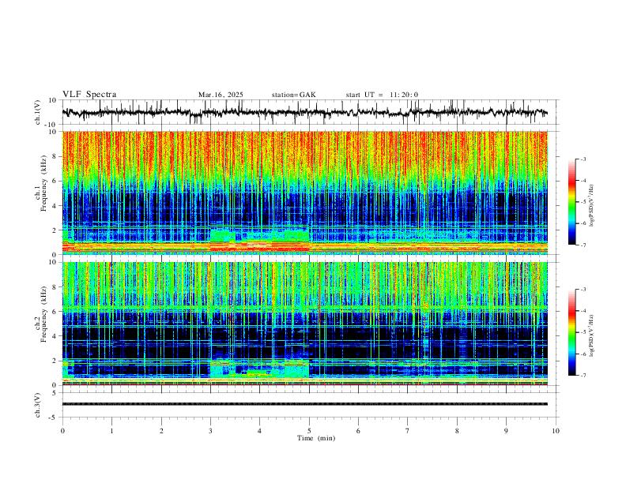Click the "VLF Spectra" title text
The image size is (626, 483).
[x=89, y=95]
